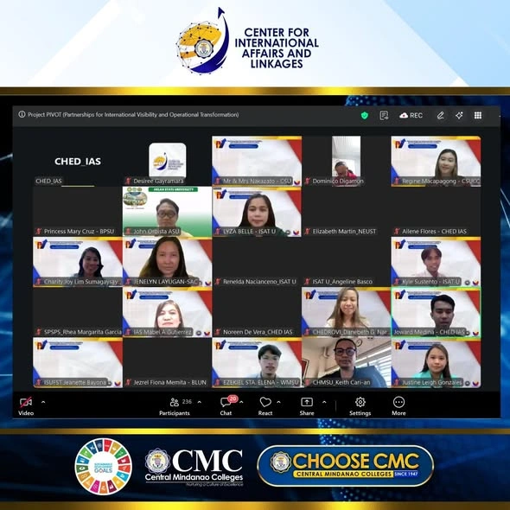This screenshot has height=510, width=510.
Task: Click the green encryption shield icon
Action: pos(365,115)
